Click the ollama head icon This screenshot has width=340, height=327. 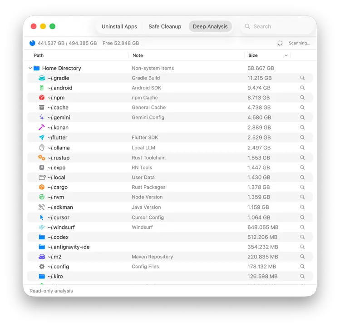tap(42, 148)
